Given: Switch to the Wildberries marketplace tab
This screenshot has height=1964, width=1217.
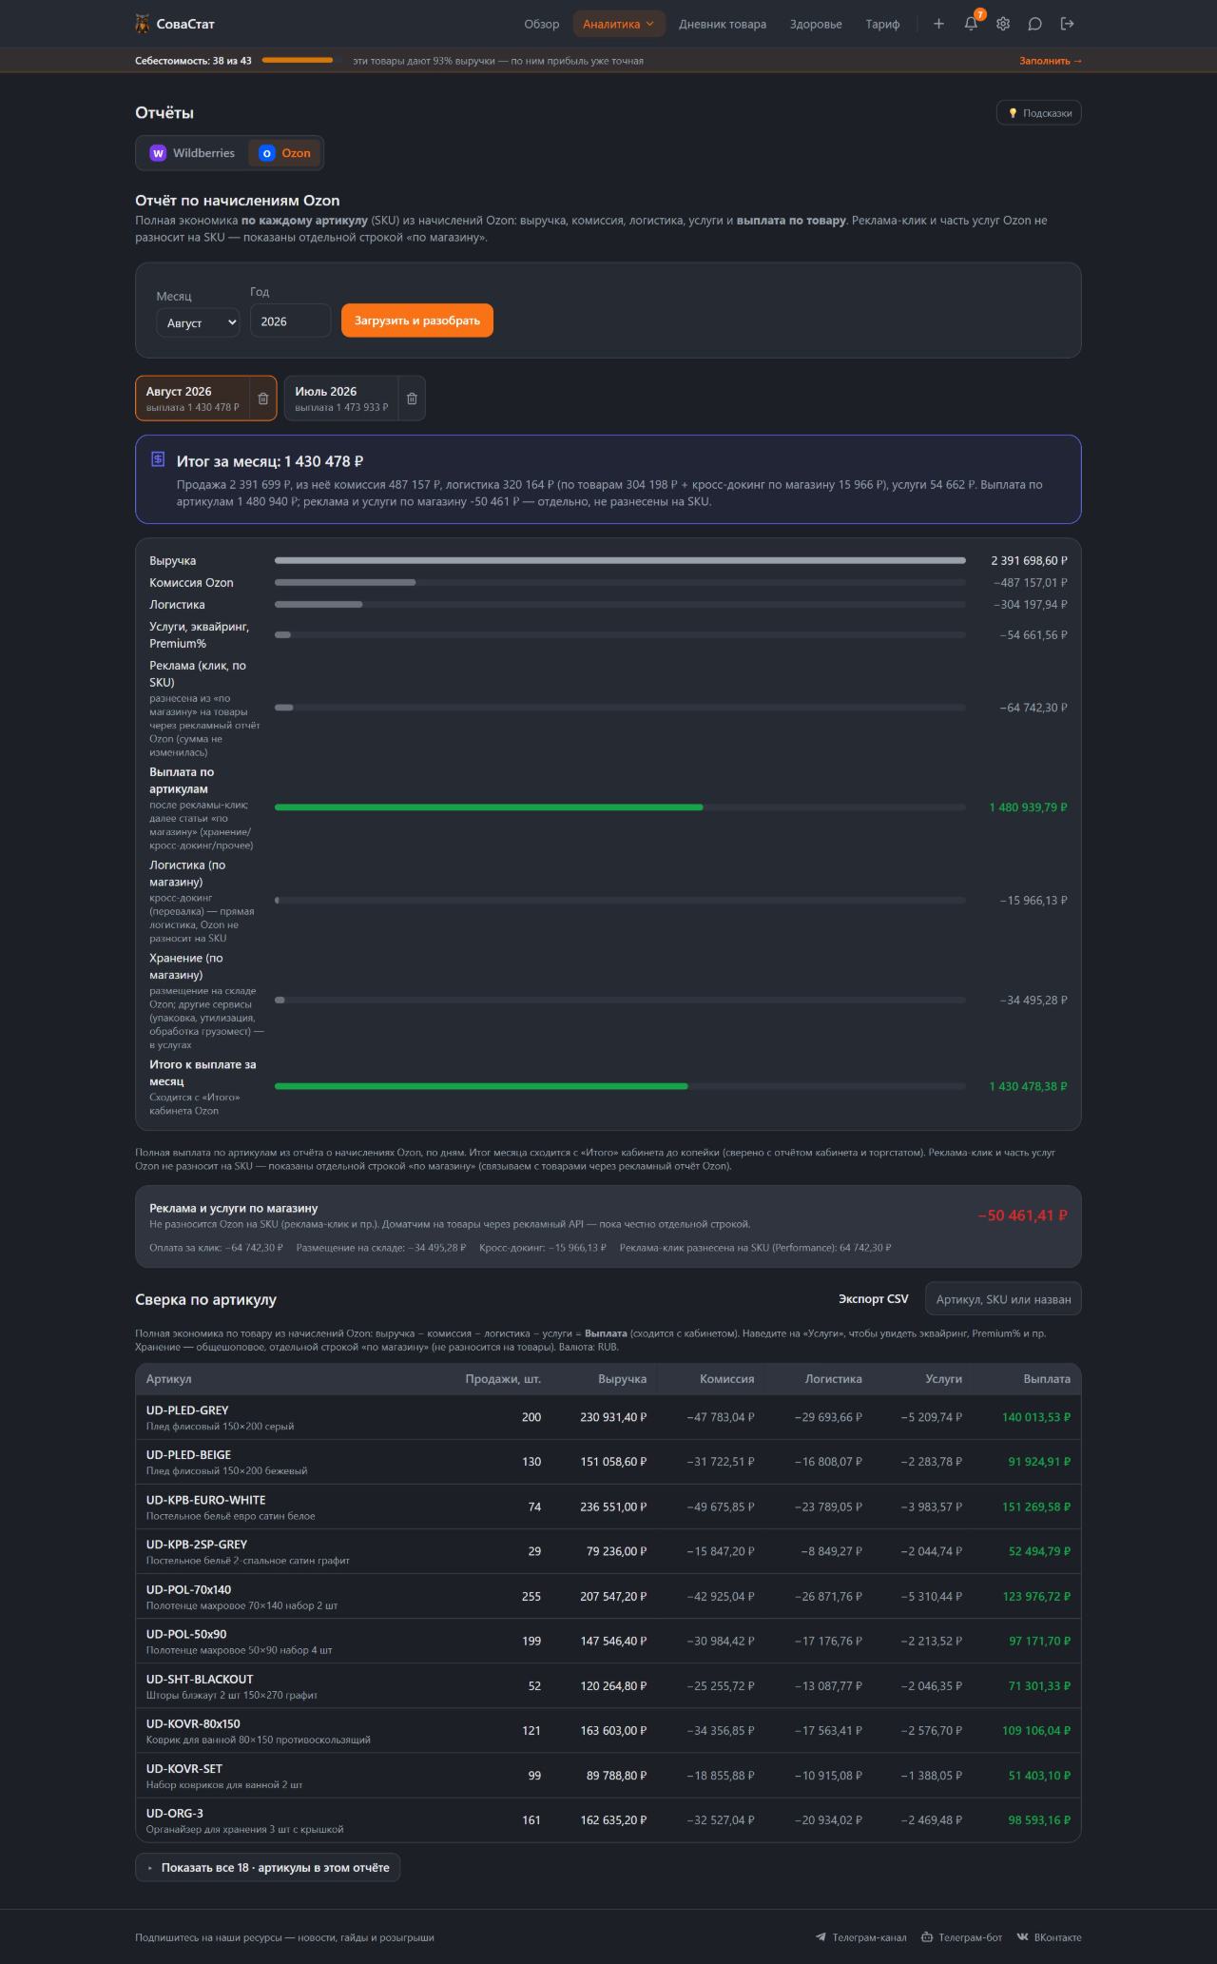Looking at the screenshot, I should click(192, 153).
